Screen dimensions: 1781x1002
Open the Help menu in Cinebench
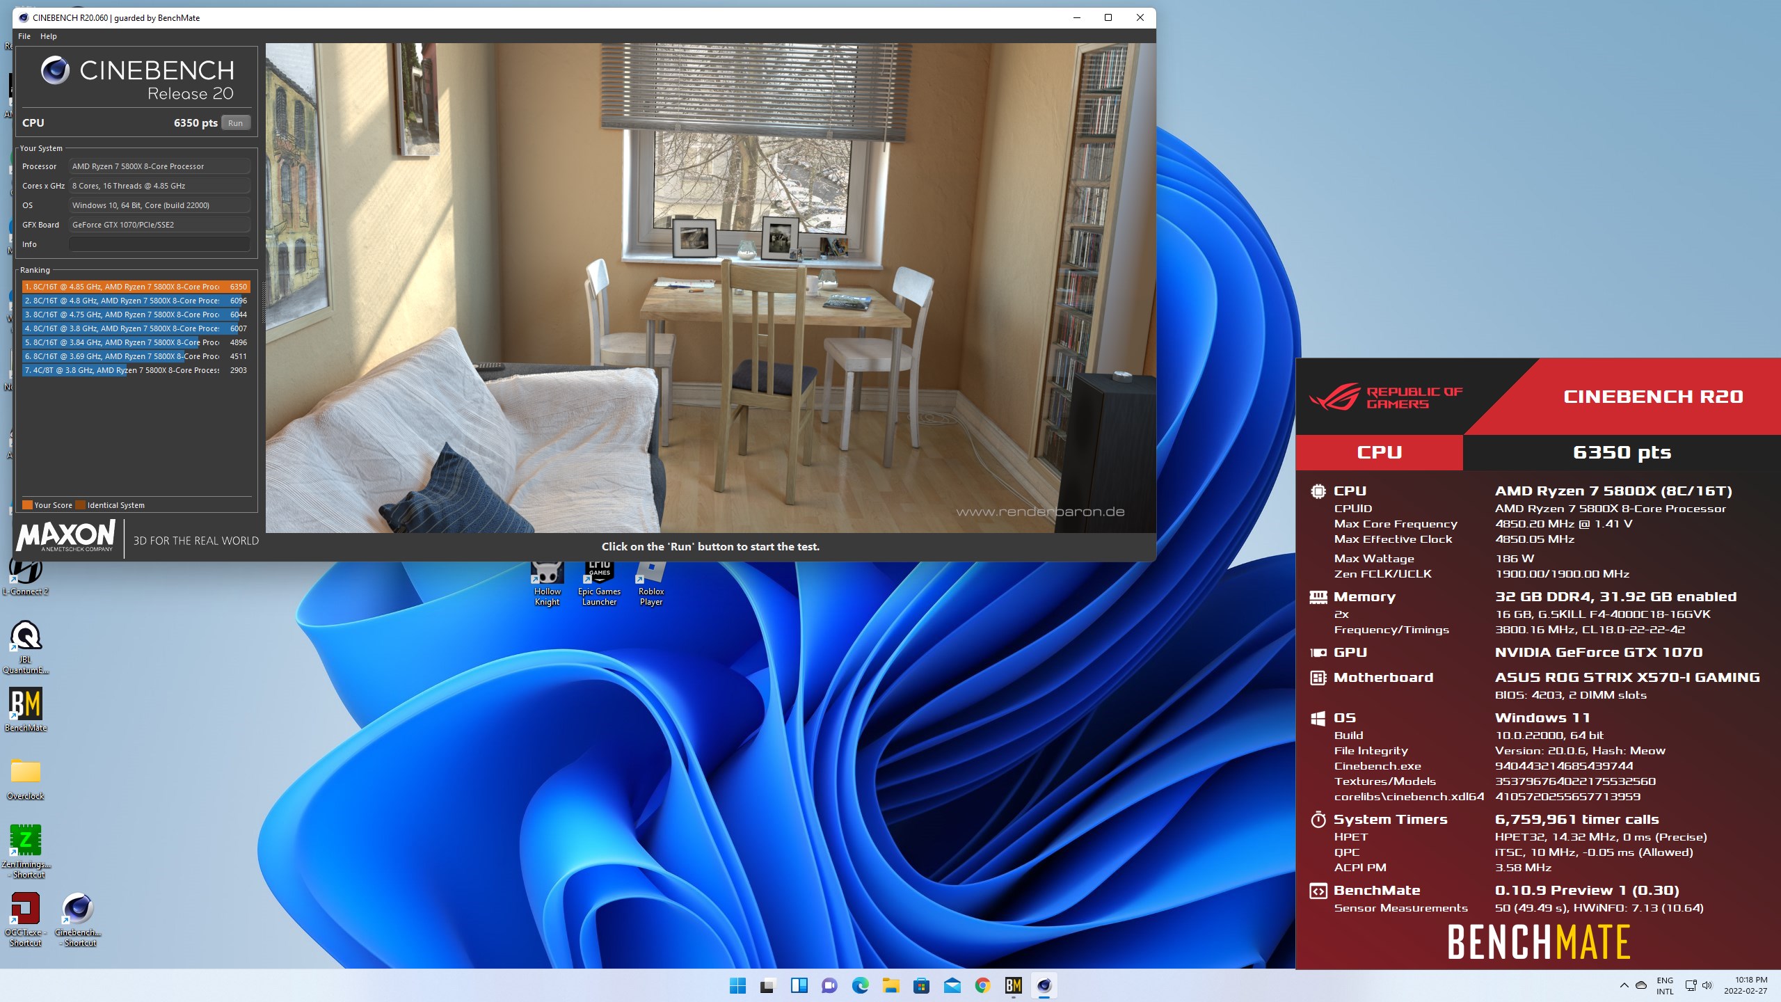pos(48,36)
